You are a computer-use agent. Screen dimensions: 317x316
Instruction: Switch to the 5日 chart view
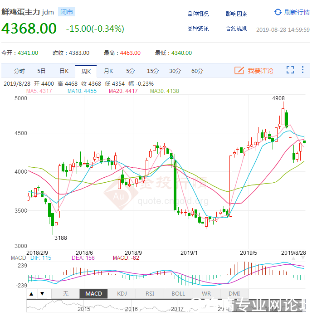pos(41,71)
